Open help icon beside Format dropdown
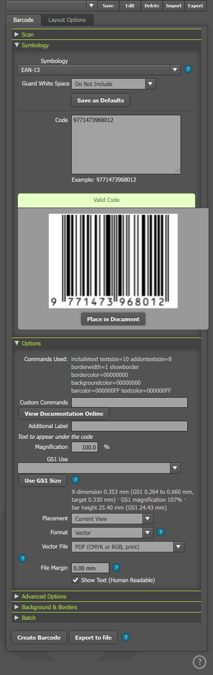This screenshot has width=213, height=675. [160, 532]
